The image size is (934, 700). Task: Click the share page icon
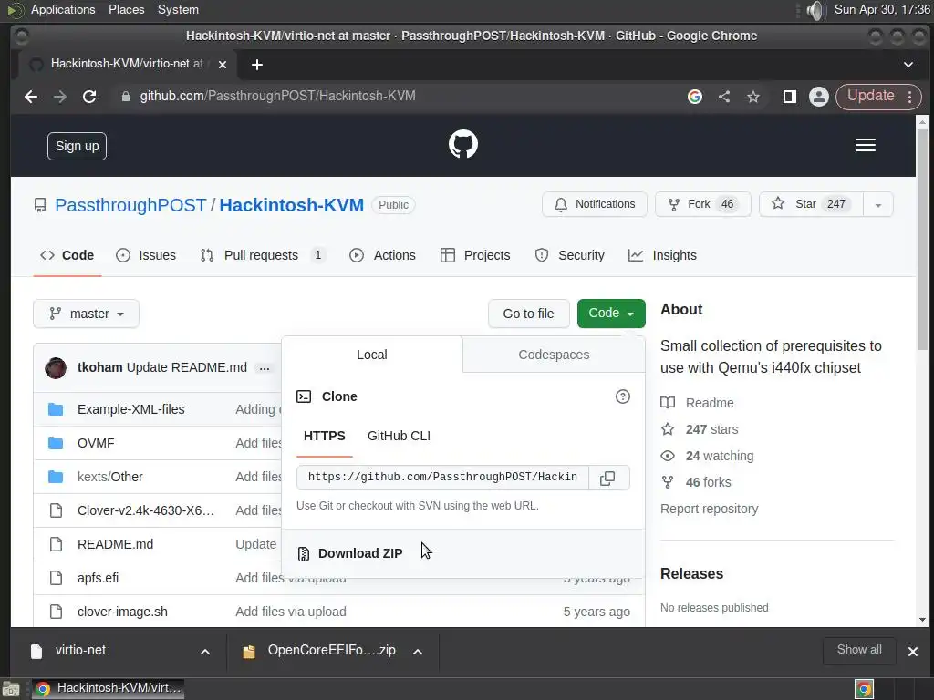[723, 97]
